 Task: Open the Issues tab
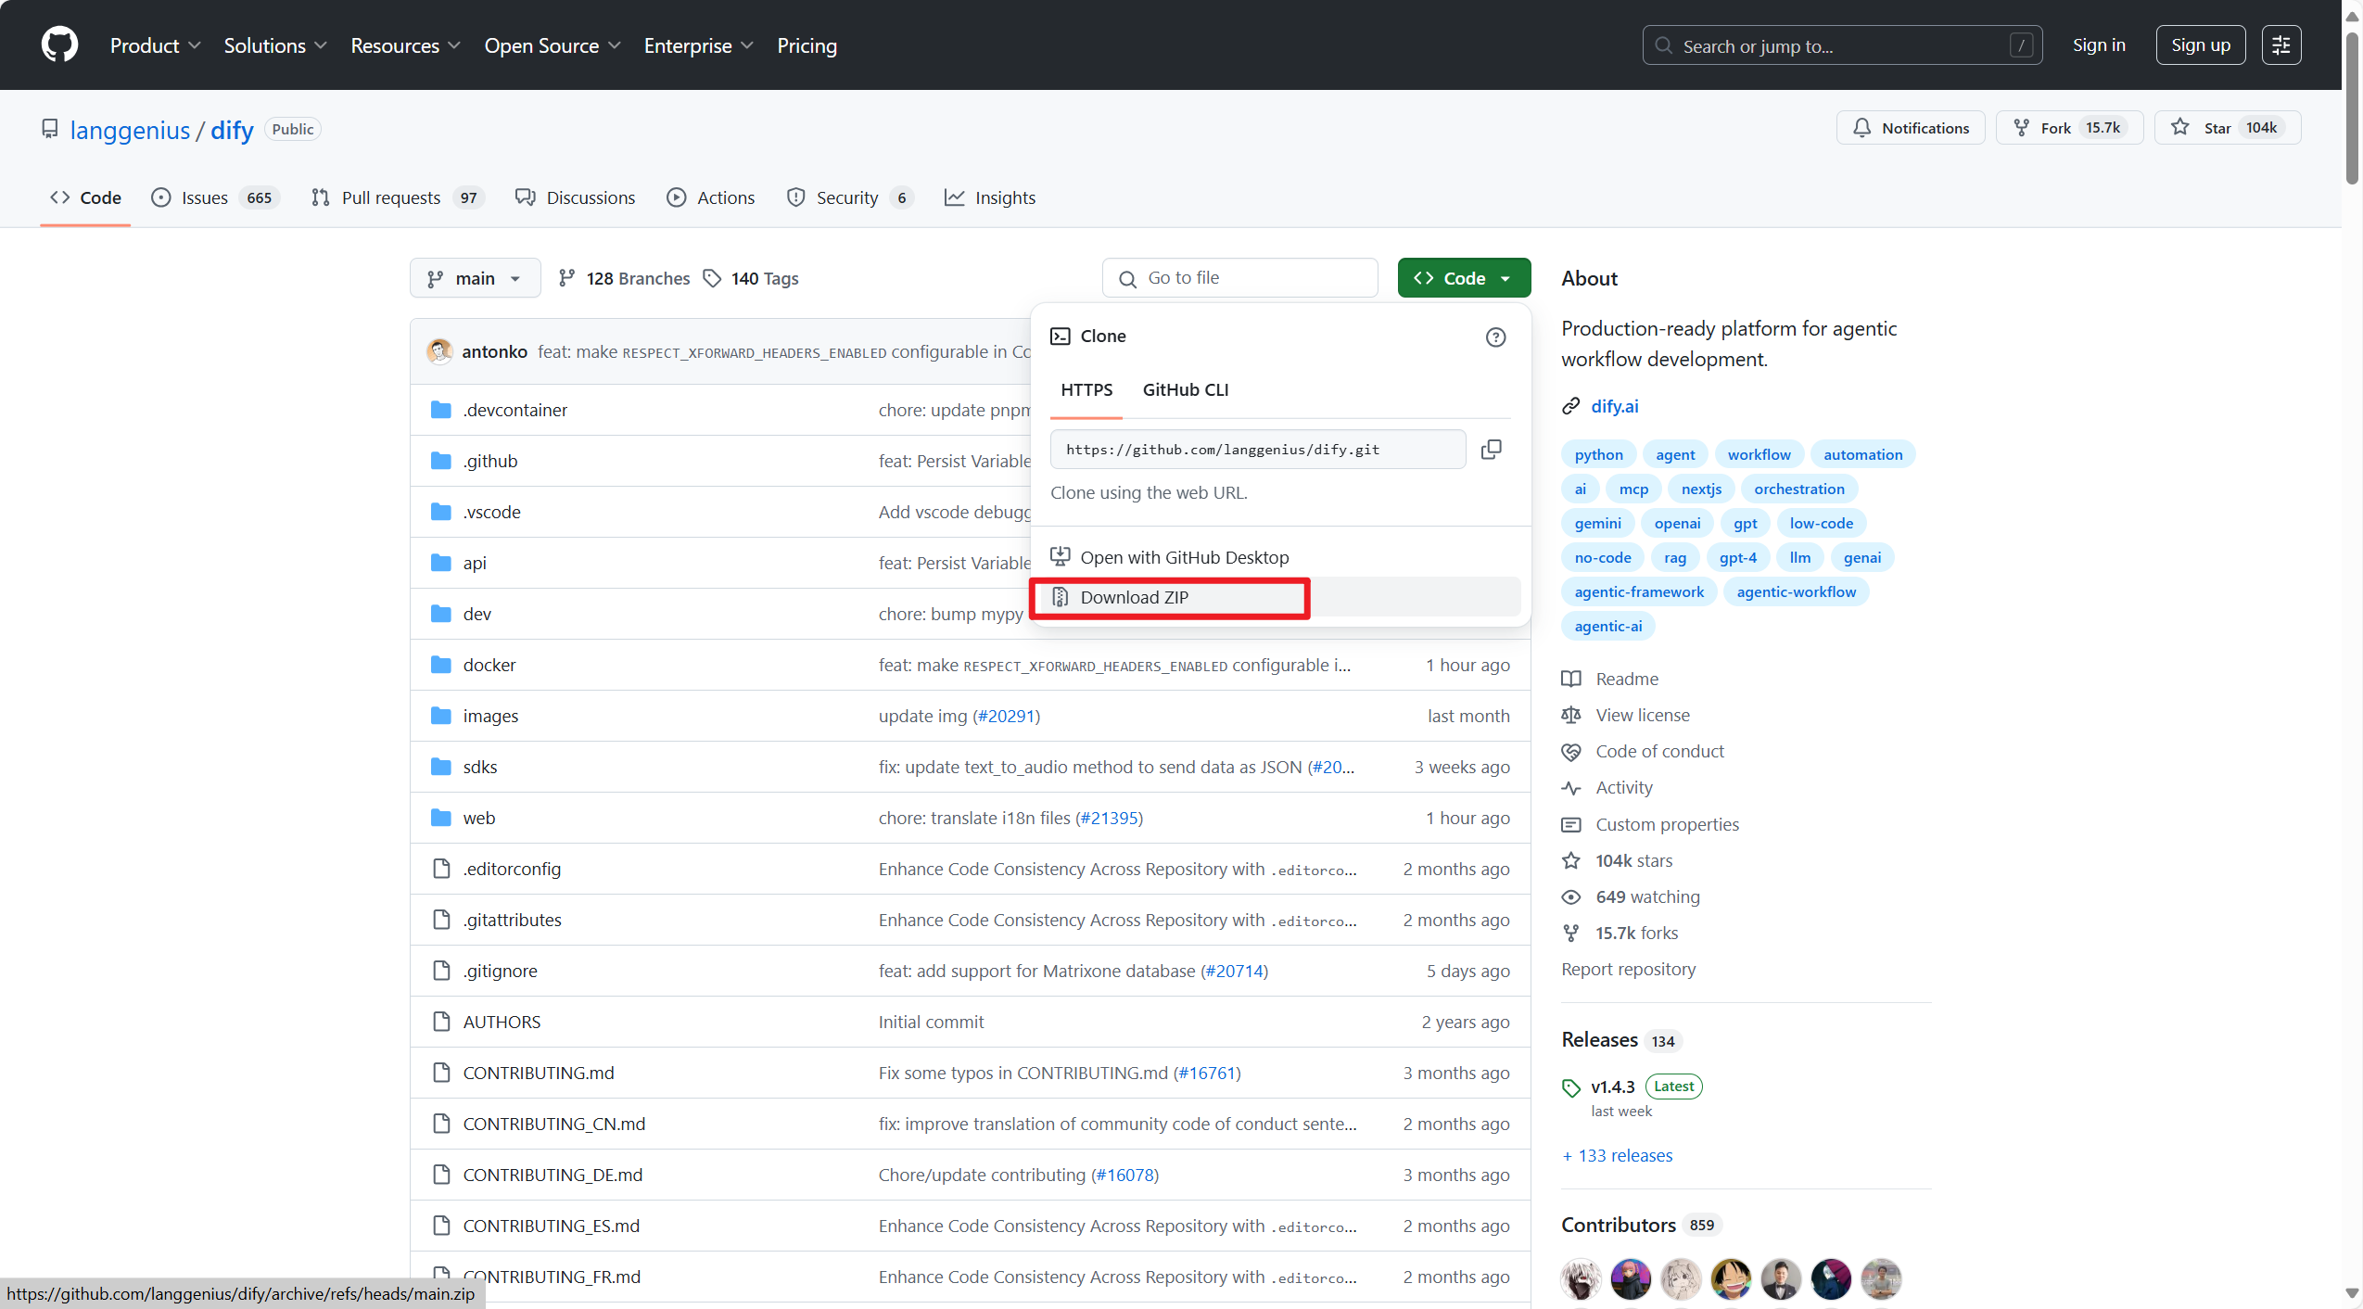[x=215, y=197]
